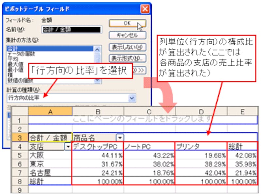Click the 合計 / 金額 cell in A3
Screen dimensions: 261x196
pos(50,137)
